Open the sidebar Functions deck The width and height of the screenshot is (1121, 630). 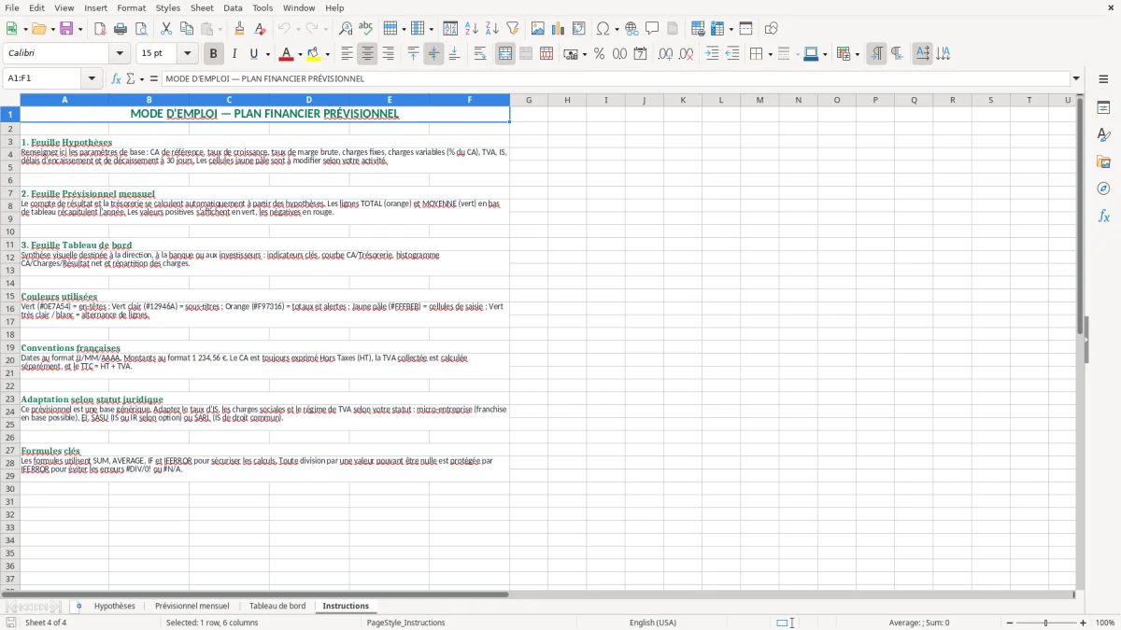pyautogui.click(x=1103, y=217)
